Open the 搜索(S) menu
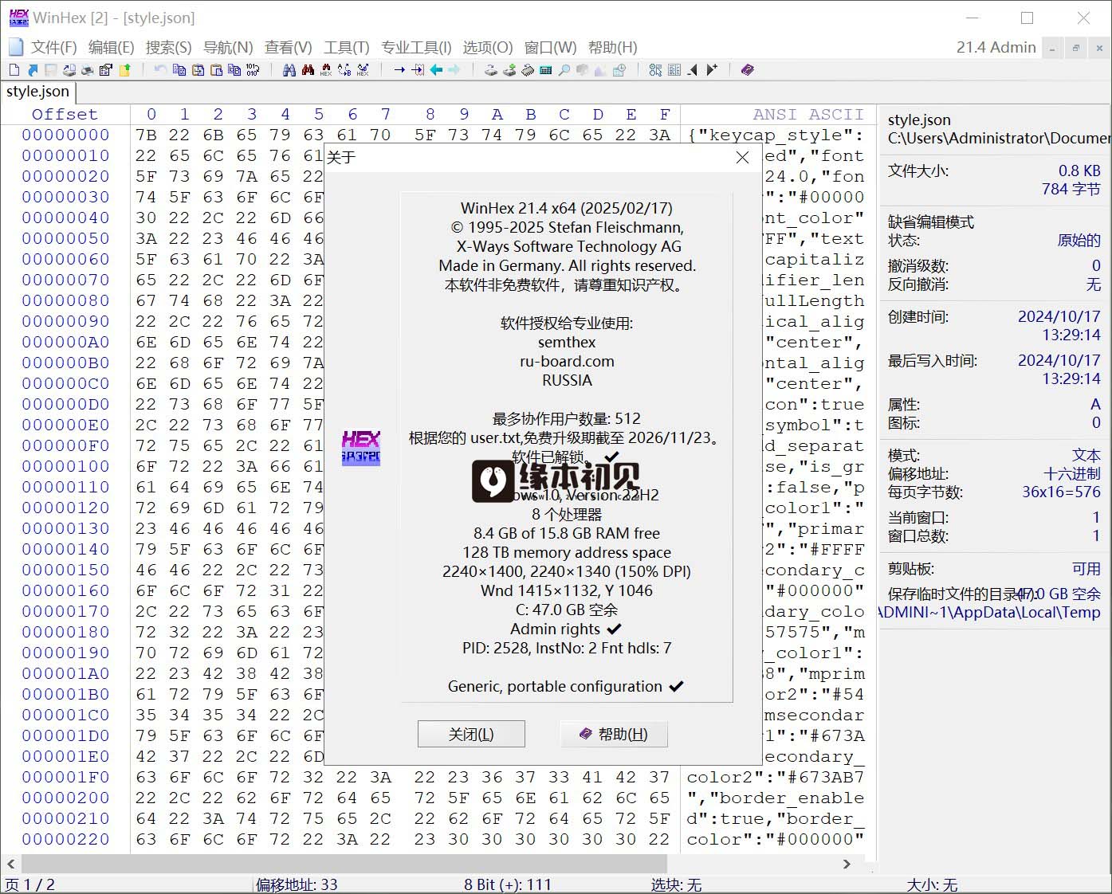Viewport: 1112px width, 894px height. pos(168,47)
